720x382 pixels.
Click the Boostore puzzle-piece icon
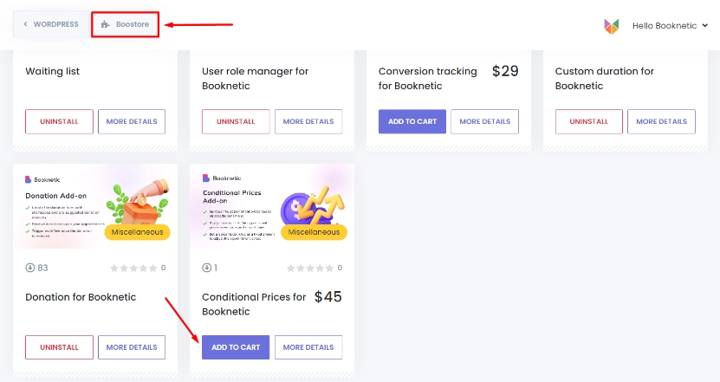(x=106, y=24)
